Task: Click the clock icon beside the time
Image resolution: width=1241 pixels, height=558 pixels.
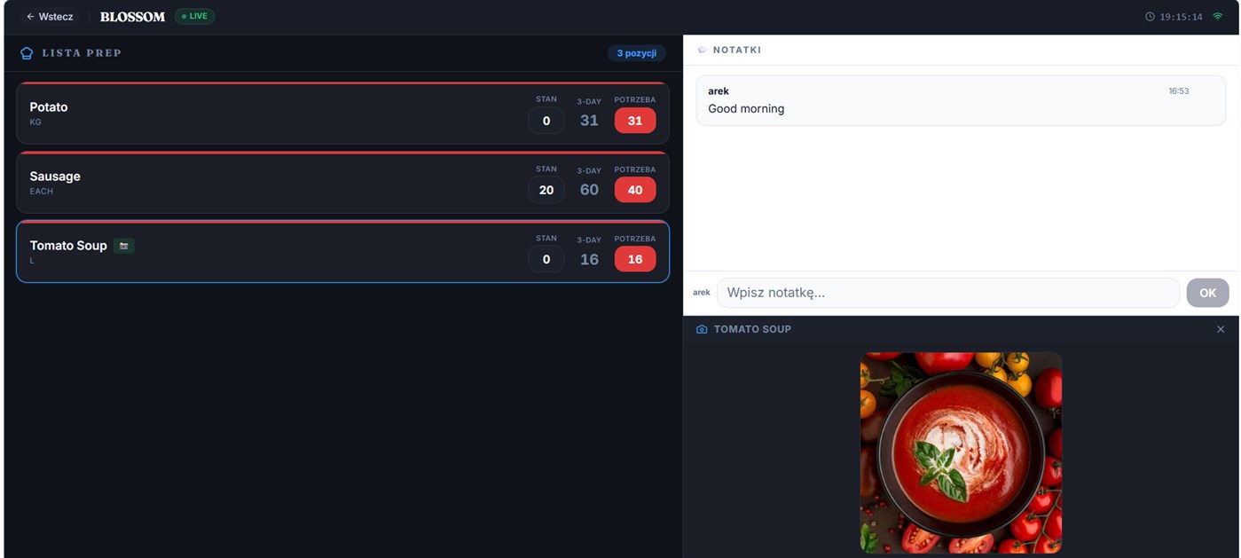Action: [1151, 17]
